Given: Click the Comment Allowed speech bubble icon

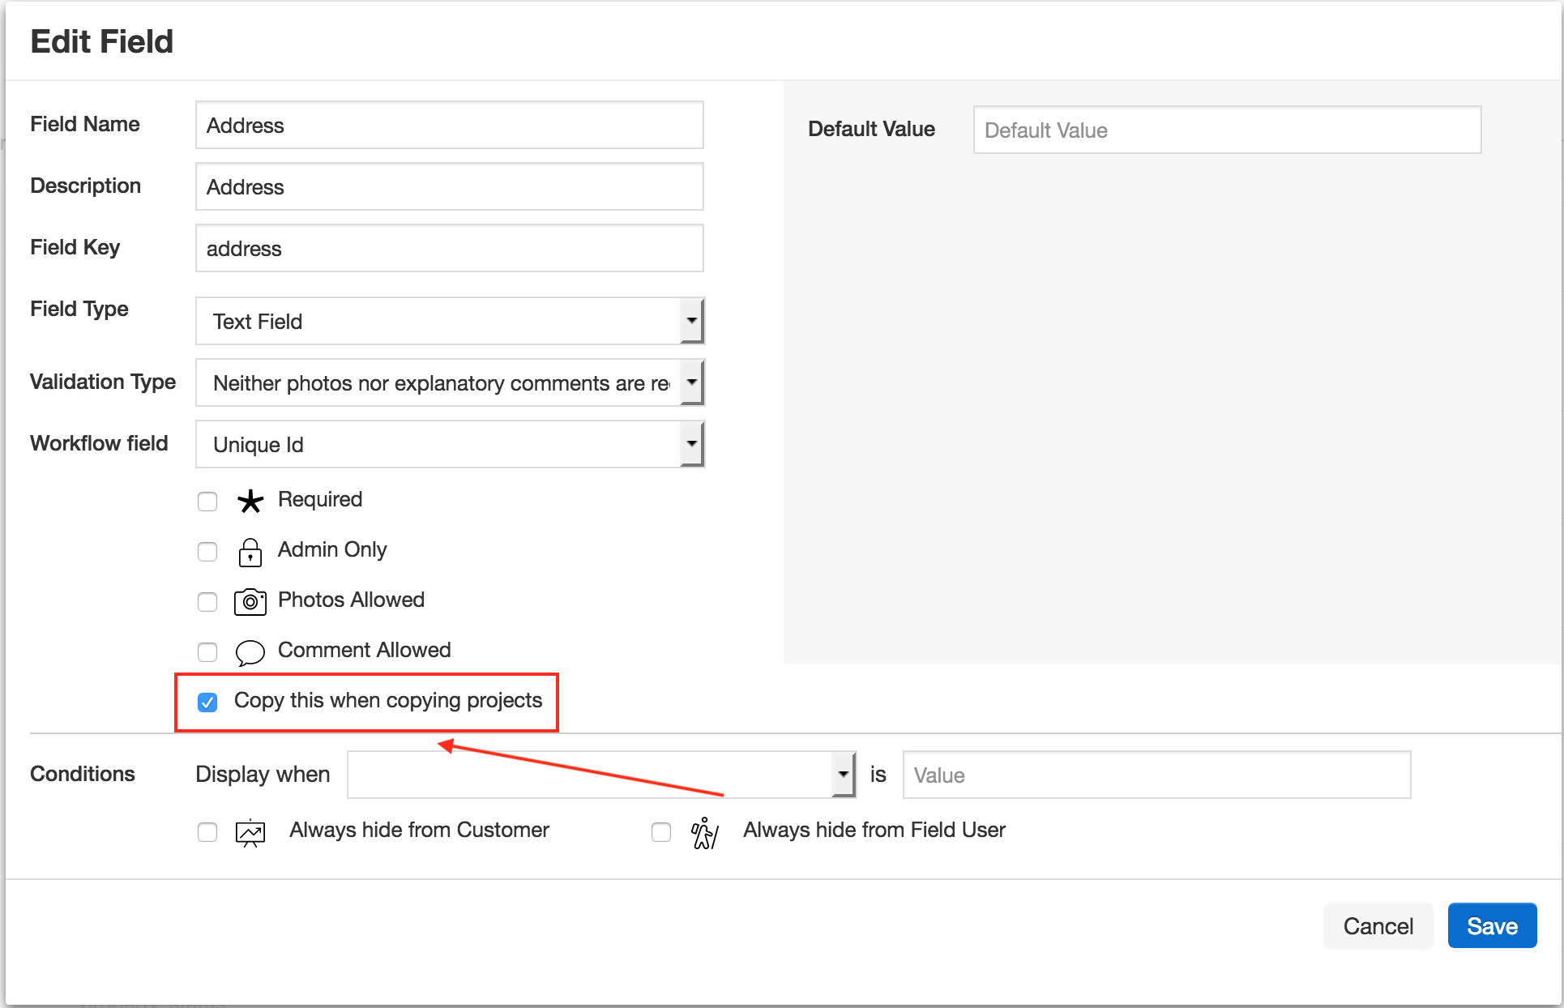Looking at the screenshot, I should click(x=249, y=650).
